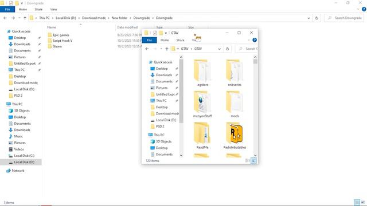Switch GTAV window to details view
Screen dimensions: 367x206
[x=247, y=161]
